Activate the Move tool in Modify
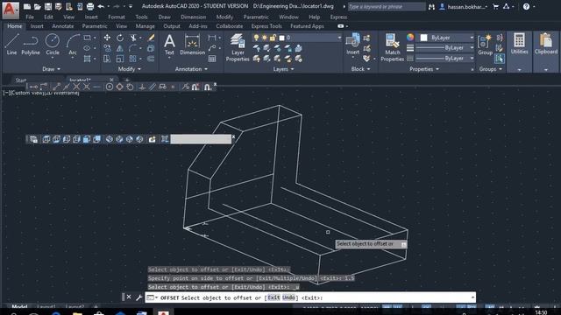The height and width of the screenshot is (315, 561). coord(107,38)
